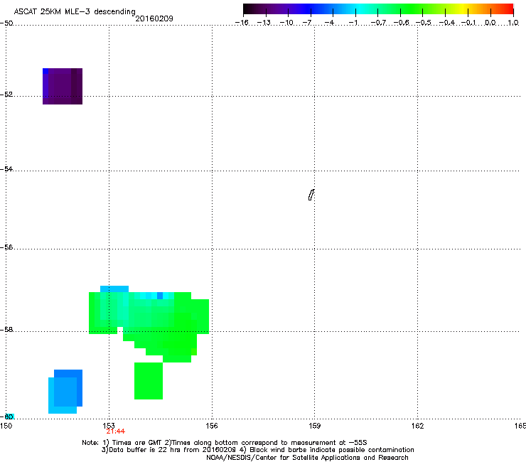Click the -56 latitude axis label
The width and height of the screenshot is (526, 462).
tap(6, 247)
